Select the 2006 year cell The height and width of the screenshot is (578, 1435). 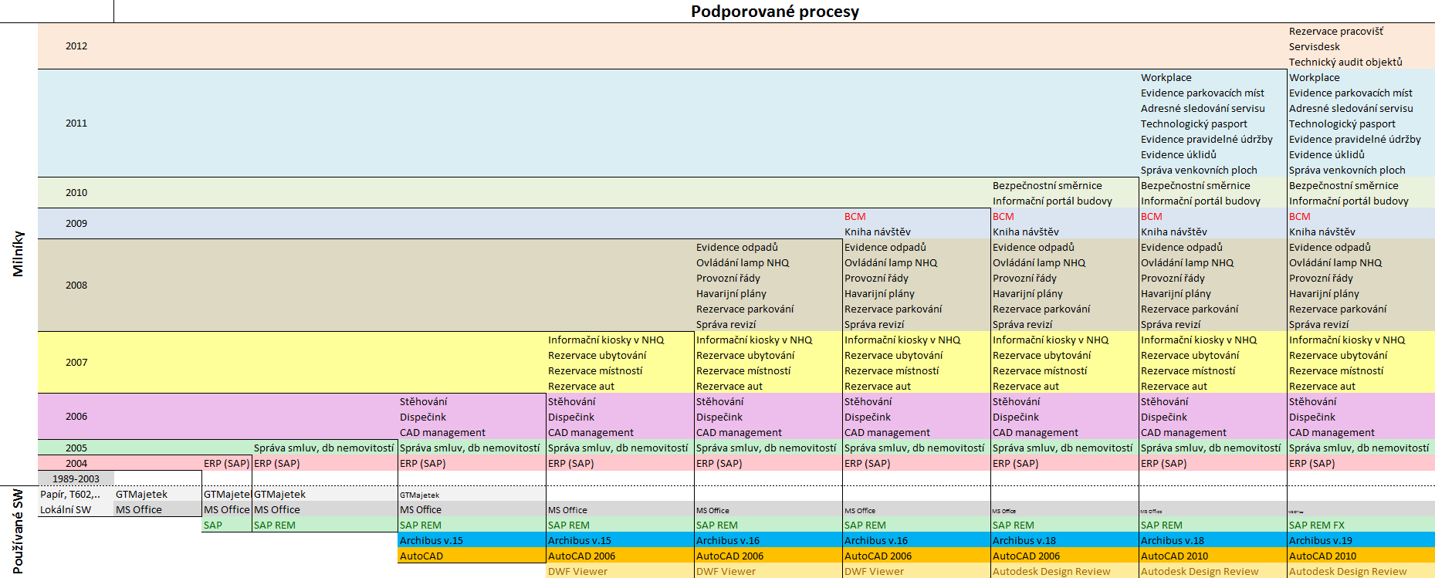tap(76, 417)
